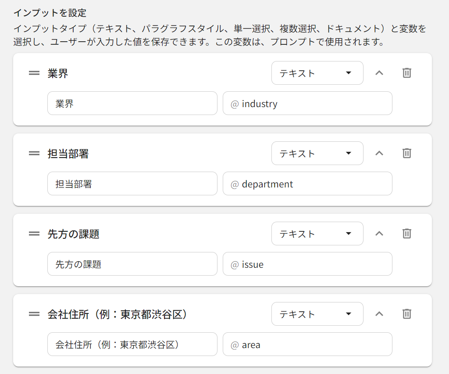
Task: Click the area variable field
Action: point(307,344)
